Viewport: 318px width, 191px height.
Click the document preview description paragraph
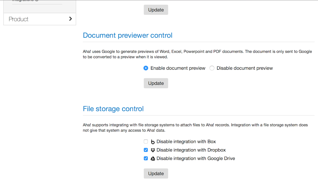point(197,54)
